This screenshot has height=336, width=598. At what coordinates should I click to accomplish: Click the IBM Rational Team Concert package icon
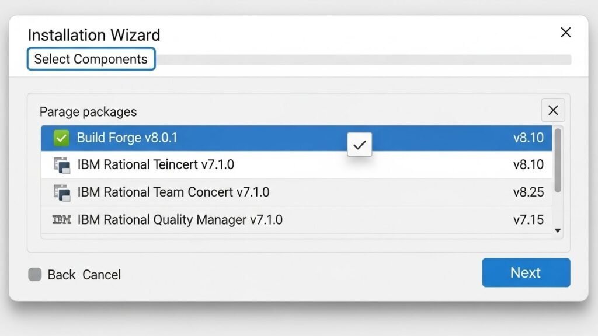pyautogui.click(x=61, y=192)
